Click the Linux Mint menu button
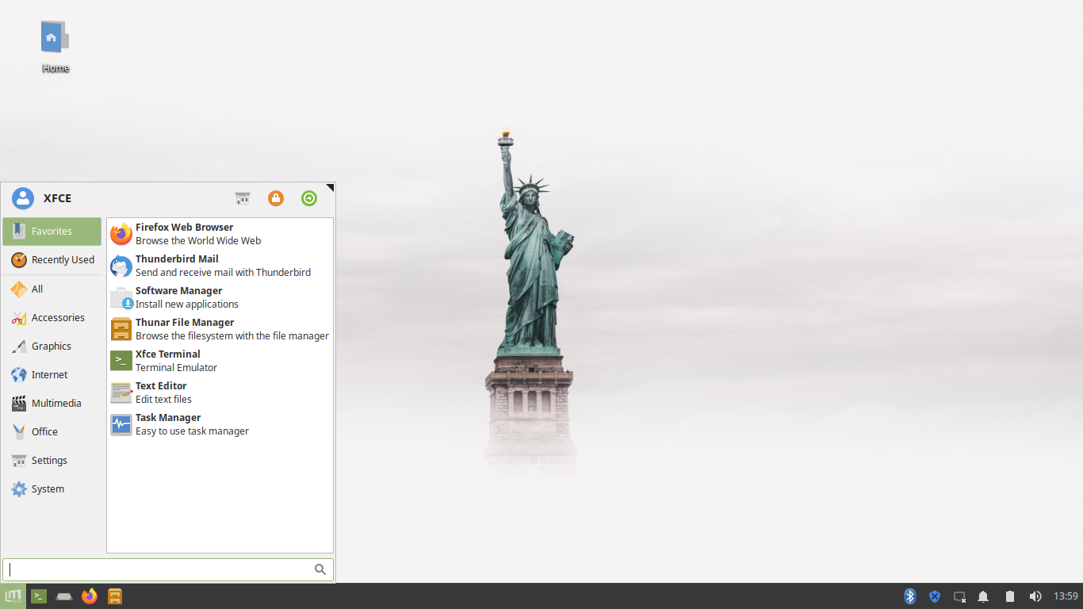 (13, 596)
